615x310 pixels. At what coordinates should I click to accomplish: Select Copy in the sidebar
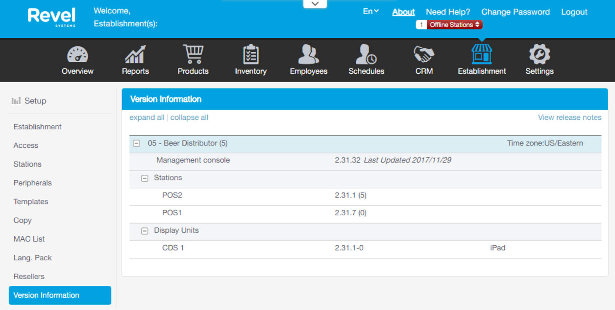[x=22, y=220]
